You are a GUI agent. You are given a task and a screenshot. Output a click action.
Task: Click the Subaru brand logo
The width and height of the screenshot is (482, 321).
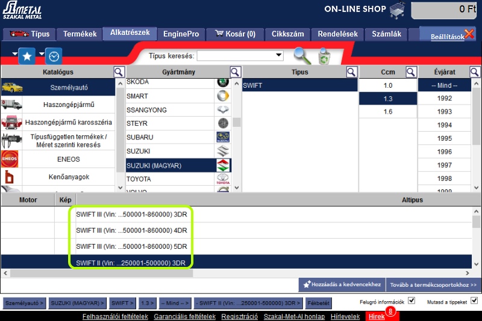(x=223, y=137)
